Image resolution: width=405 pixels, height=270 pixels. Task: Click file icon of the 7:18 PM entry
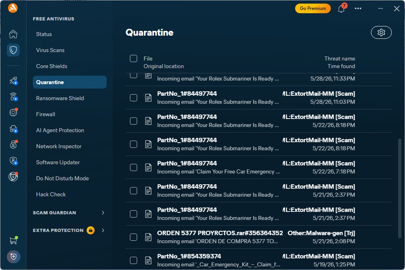click(148, 167)
